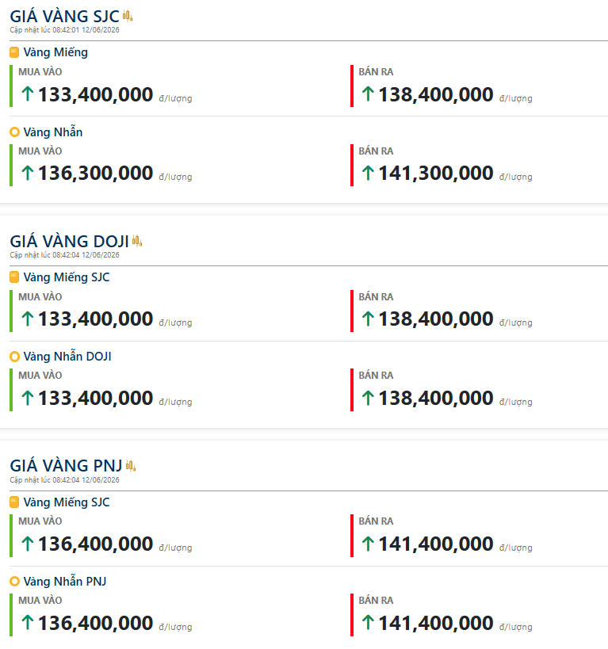Click the ring icon next to Vàng Nhẫn DOJI
This screenshot has width=608, height=649.
tap(14, 357)
